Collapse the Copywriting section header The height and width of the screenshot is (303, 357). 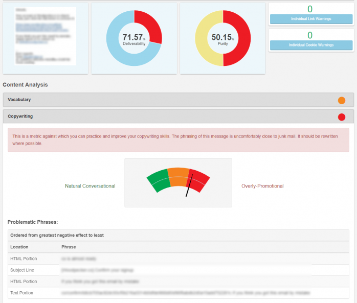[153, 116]
